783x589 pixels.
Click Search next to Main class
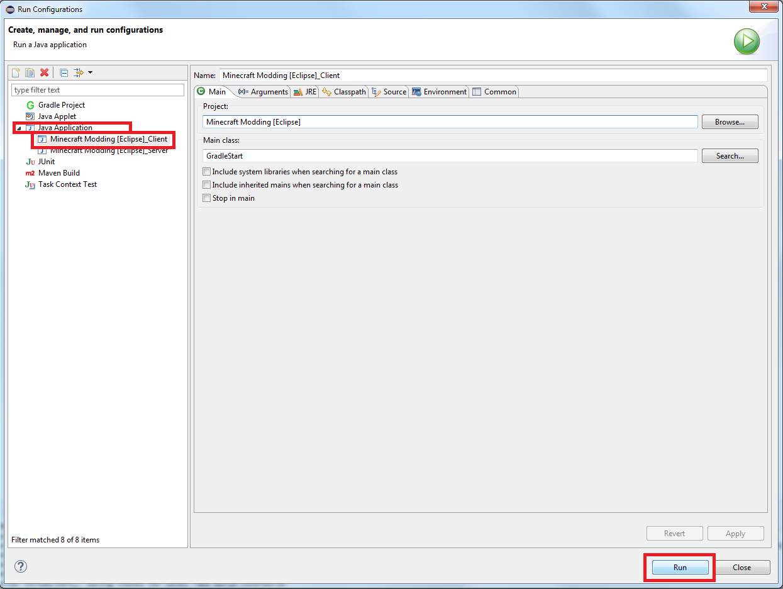(x=730, y=156)
